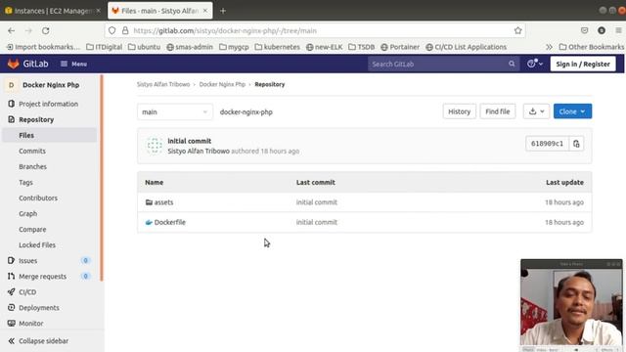This screenshot has height=352, width=626.
Task: Open the mygcp bookmarks folder
Action: tap(234, 47)
